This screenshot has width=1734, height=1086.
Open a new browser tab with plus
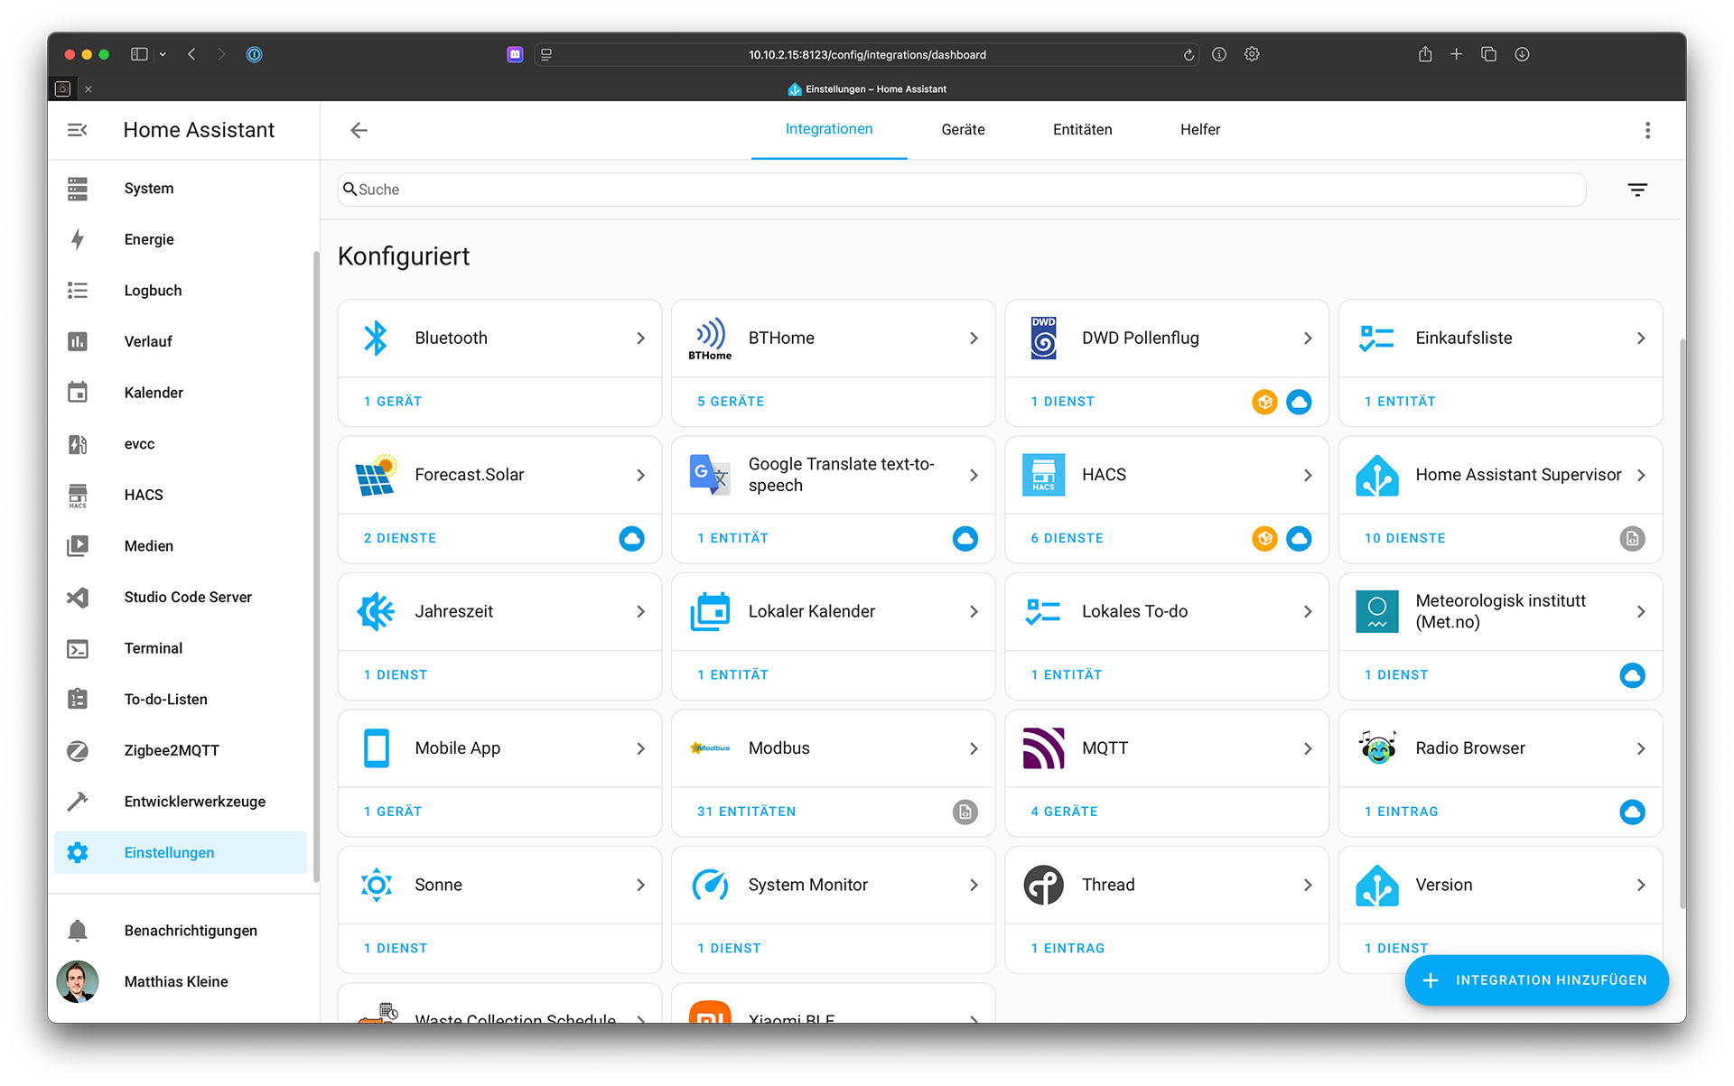click(1456, 55)
